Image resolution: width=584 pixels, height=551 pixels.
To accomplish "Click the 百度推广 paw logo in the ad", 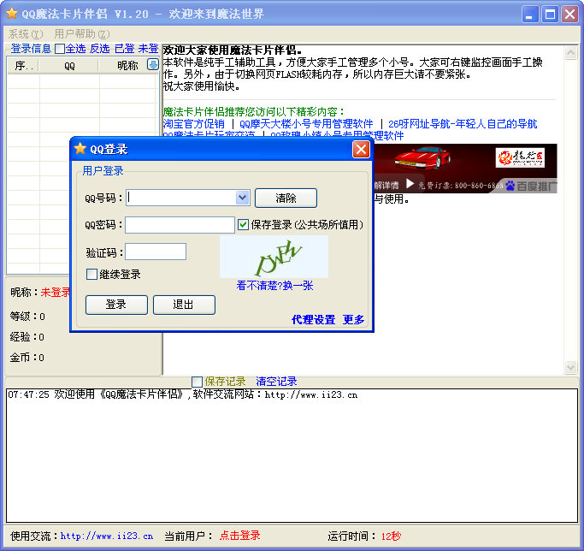I will coord(510,186).
